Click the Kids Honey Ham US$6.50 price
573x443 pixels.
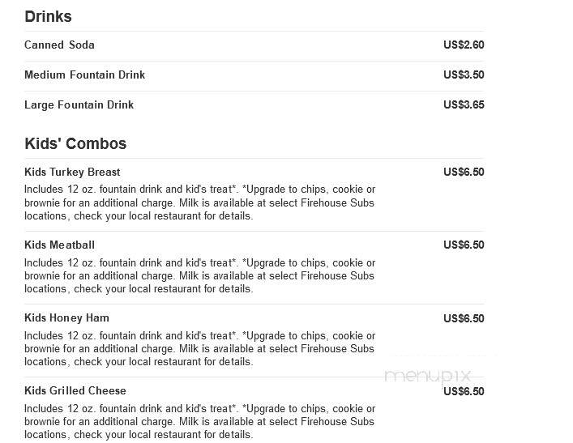464,318
